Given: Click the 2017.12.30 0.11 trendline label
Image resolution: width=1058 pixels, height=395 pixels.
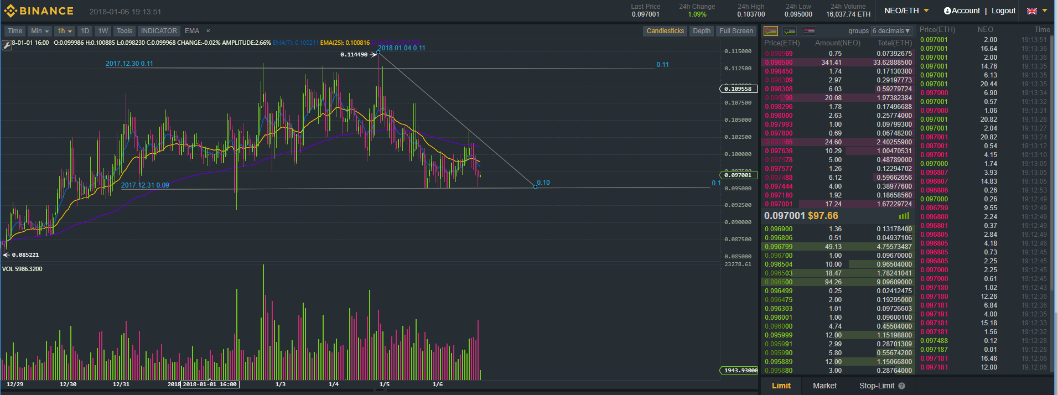Looking at the screenshot, I should click(x=129, y=64).
